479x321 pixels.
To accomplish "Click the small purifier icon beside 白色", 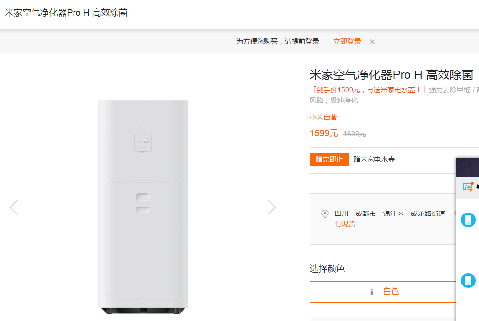I will [x=372, y=292].
